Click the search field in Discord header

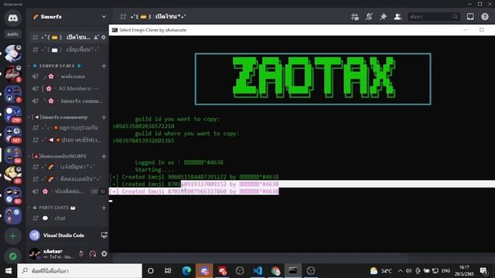(x=433, y=17)
